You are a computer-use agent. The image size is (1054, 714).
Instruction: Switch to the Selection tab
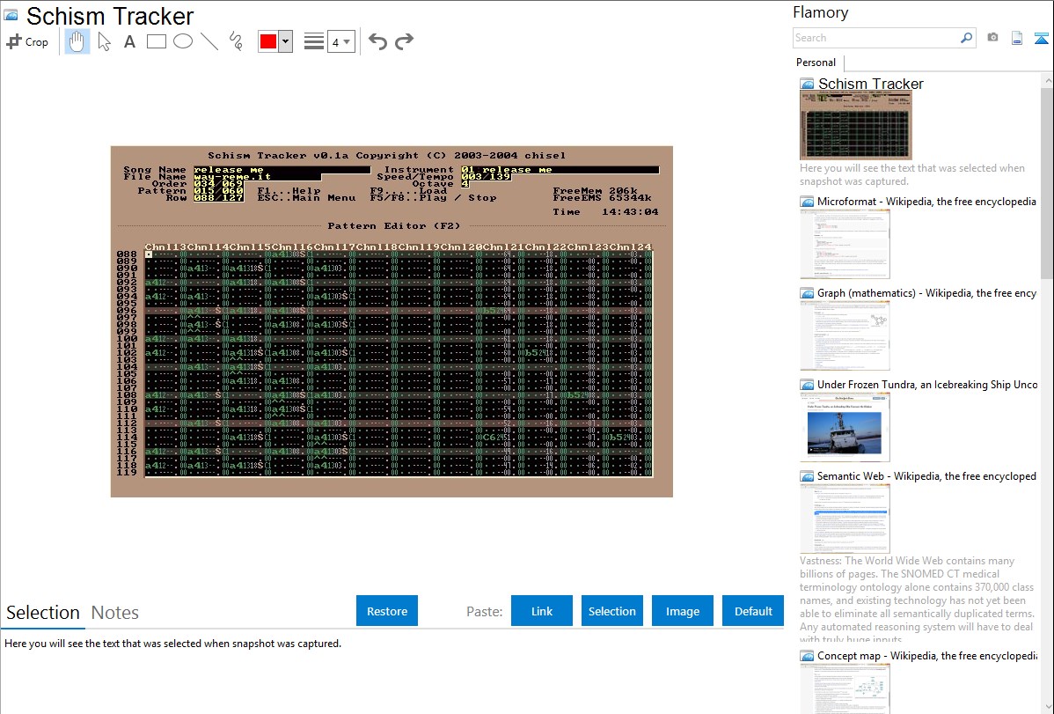click(x=43, y=613)
